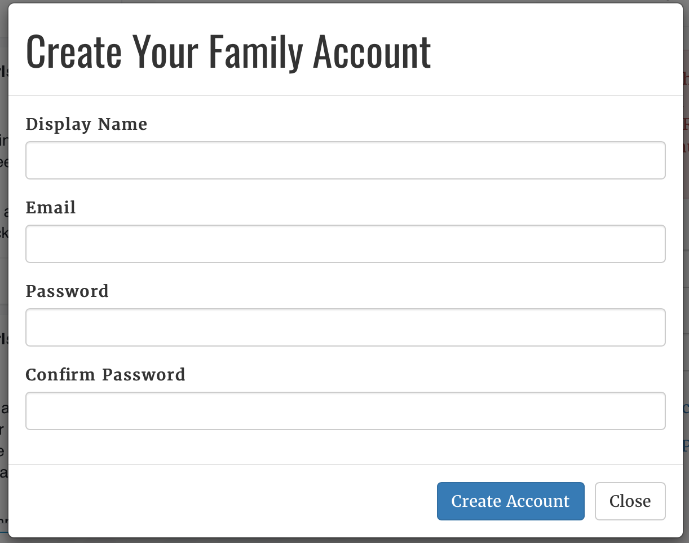
Task: Click the word "Name" in the first label
Action: (x=123, y=124)
